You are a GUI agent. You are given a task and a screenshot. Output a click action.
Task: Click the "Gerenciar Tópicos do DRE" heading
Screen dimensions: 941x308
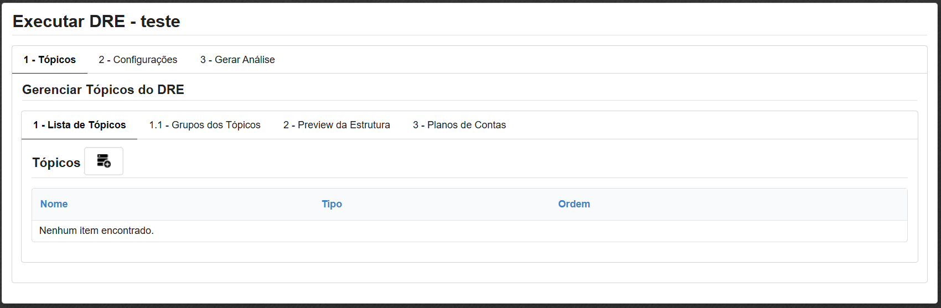click(x=103, y=90)
